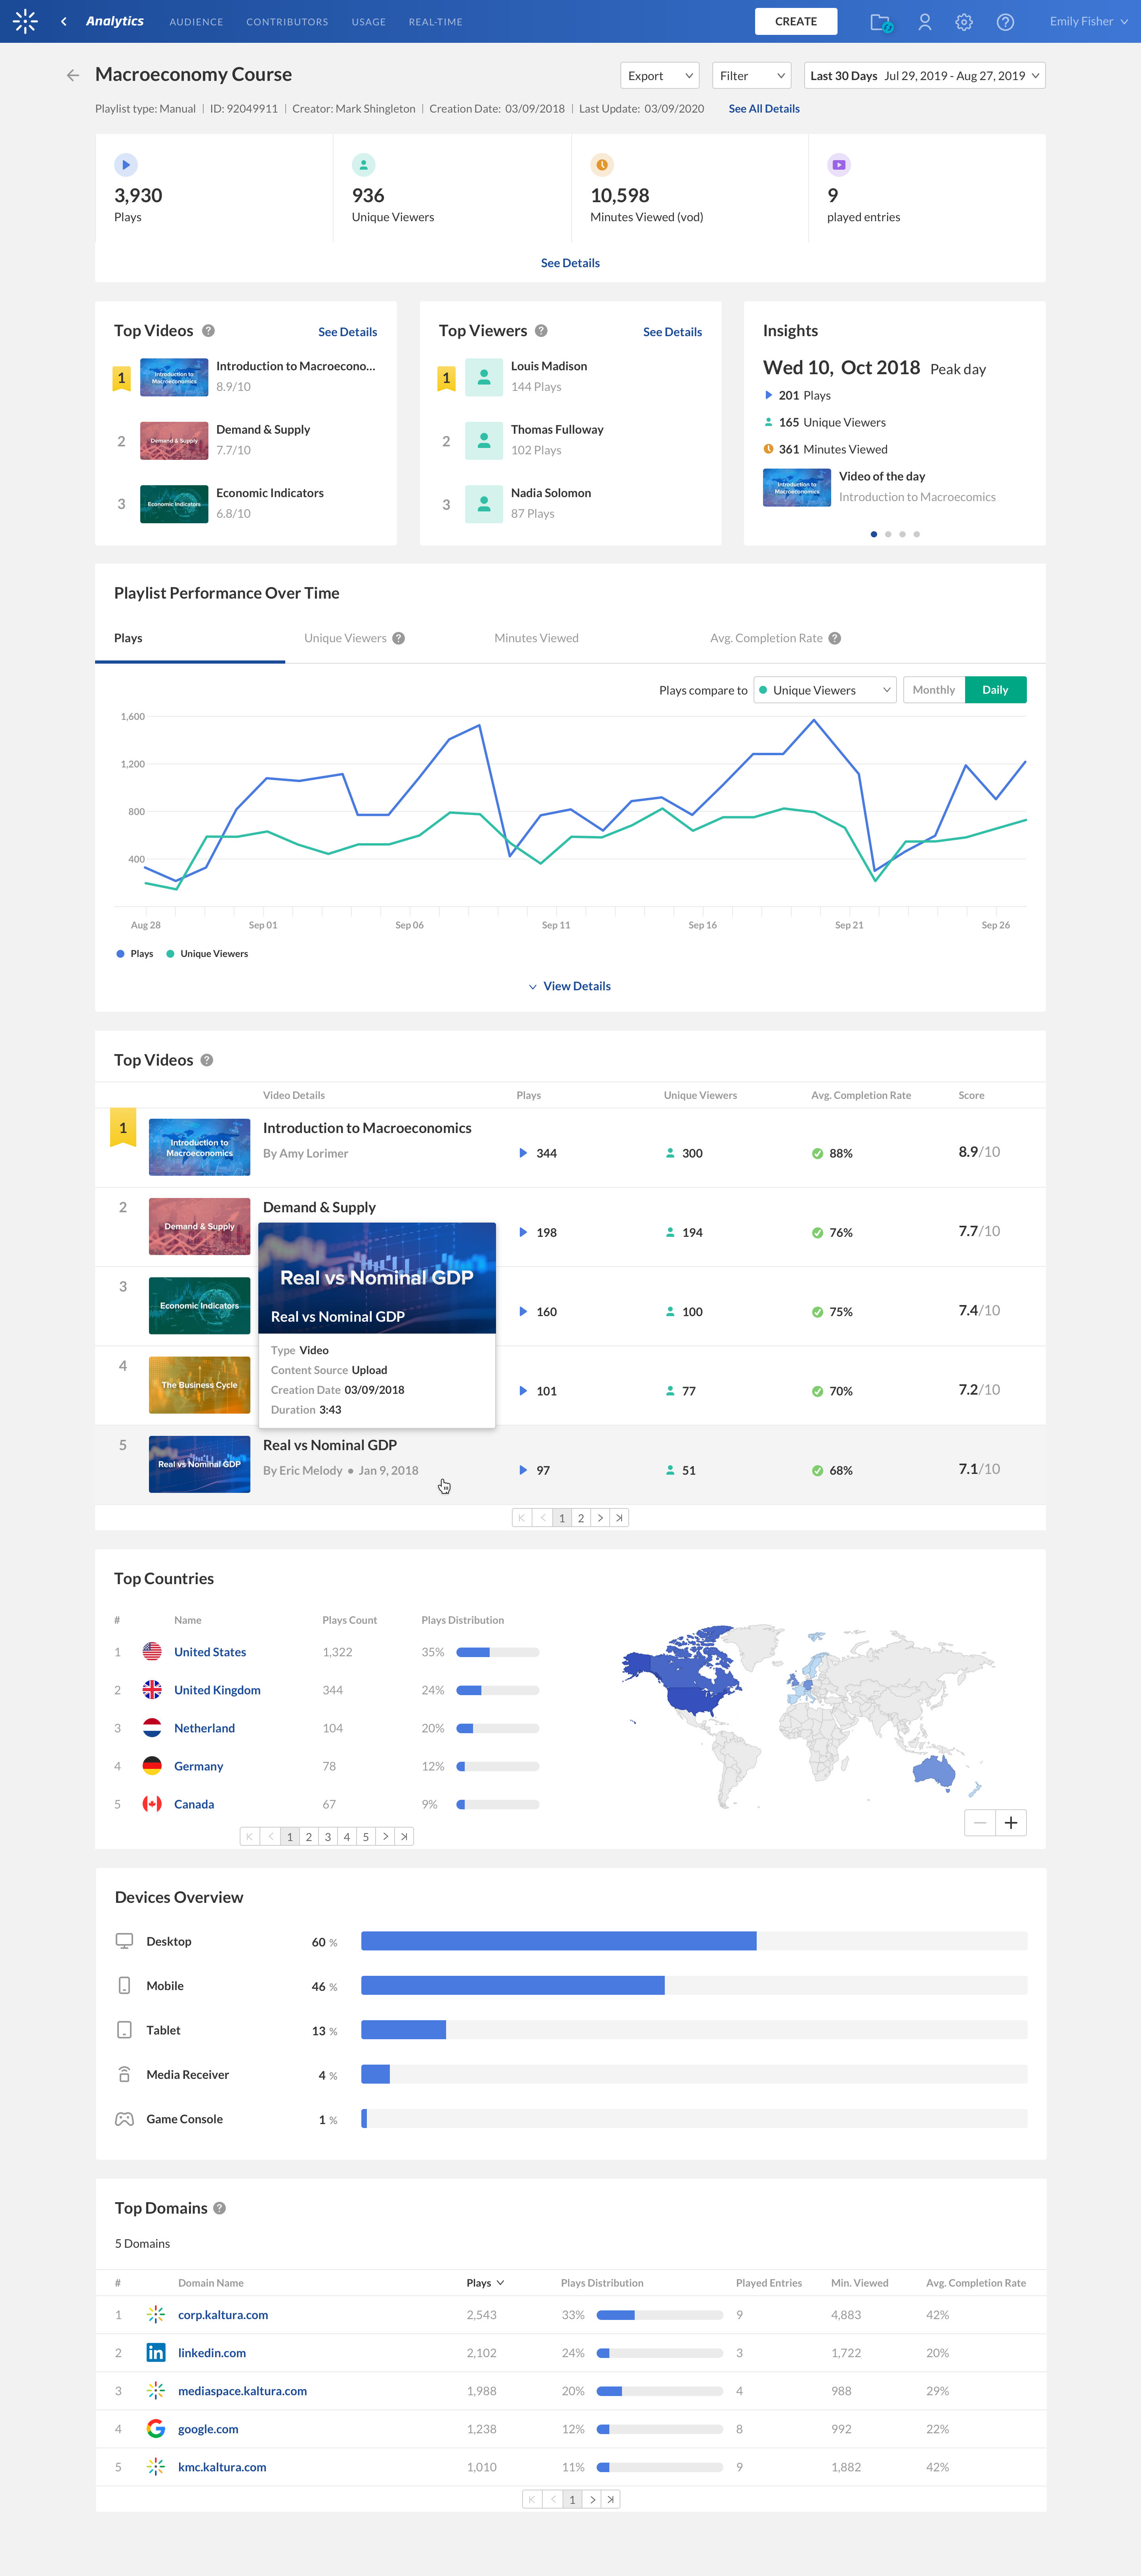Viewport: 1141px width, 2576px height.
Task: Open the Contributors menu item
Action: (287, 22)
